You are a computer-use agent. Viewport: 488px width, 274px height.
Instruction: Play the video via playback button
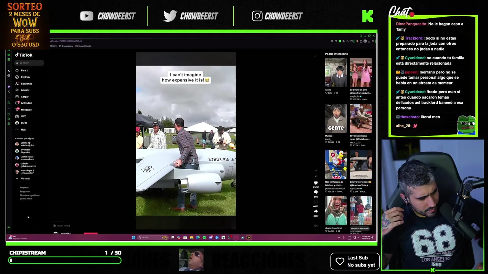[55, 226]
